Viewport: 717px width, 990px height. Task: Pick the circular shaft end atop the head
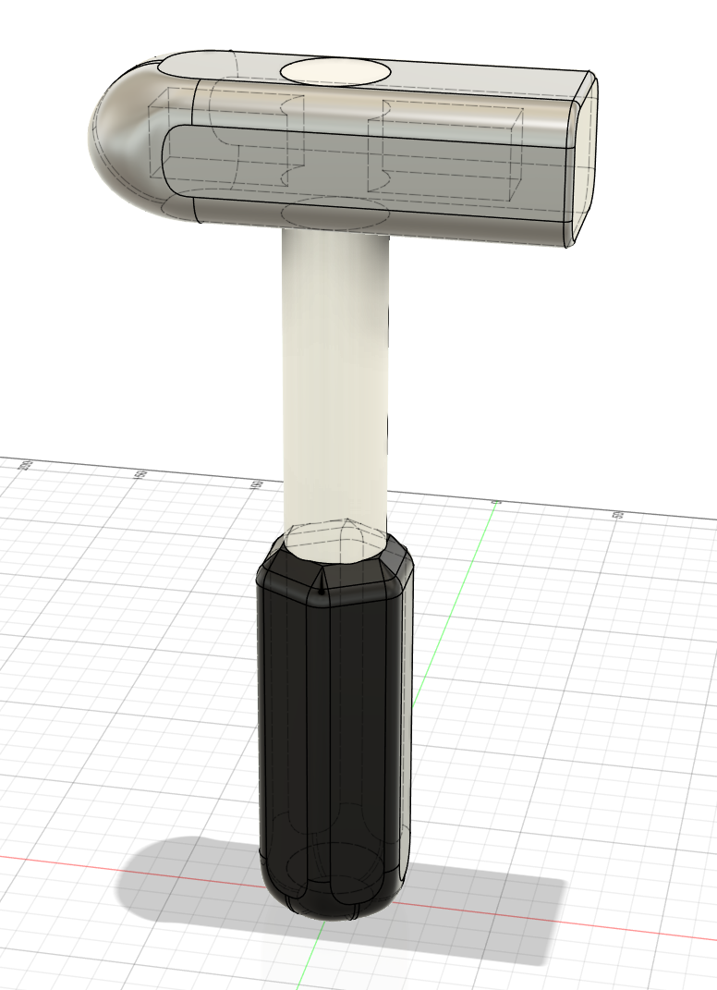coord(335,70)
